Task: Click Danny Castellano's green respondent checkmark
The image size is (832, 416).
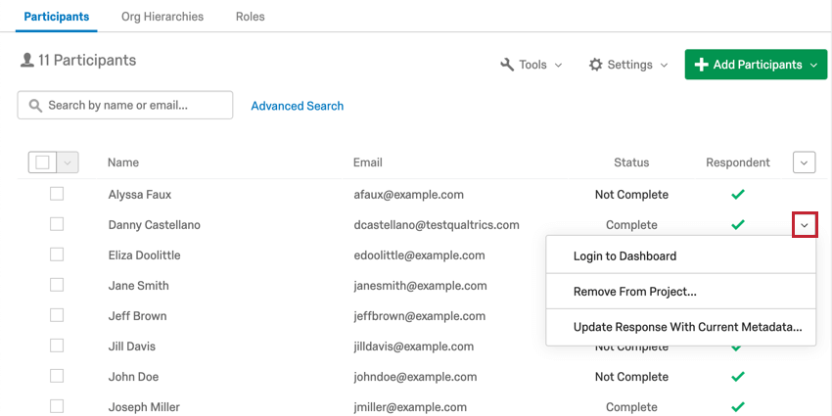Action: [738, 225]
